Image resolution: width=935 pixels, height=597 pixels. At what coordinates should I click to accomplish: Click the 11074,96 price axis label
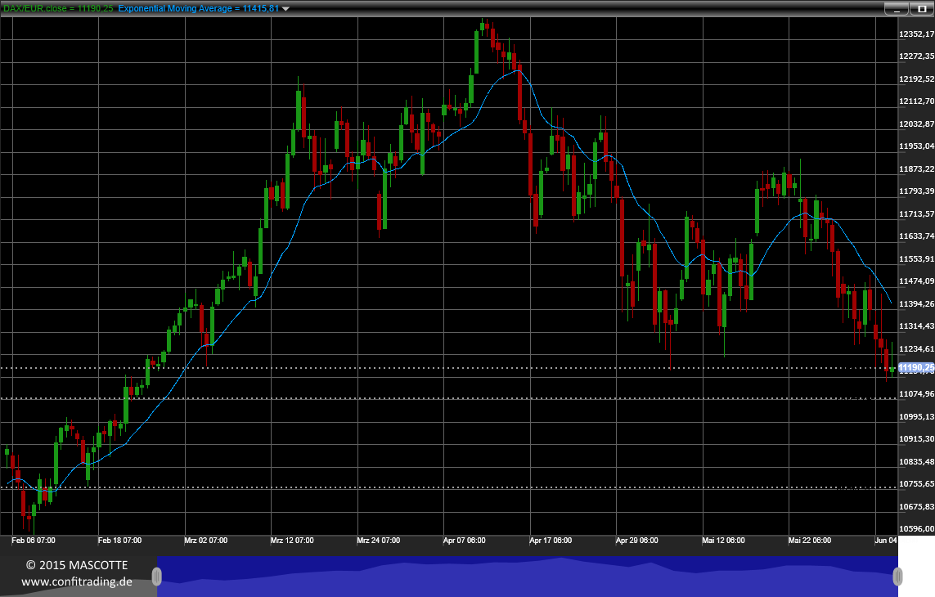click(916, 393)
